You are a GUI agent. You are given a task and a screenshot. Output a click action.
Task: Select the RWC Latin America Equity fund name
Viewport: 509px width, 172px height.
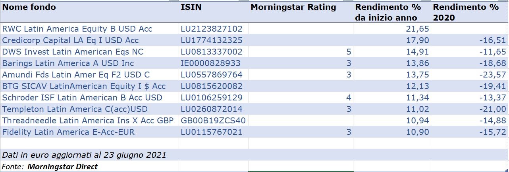click(x=77, y=29)
